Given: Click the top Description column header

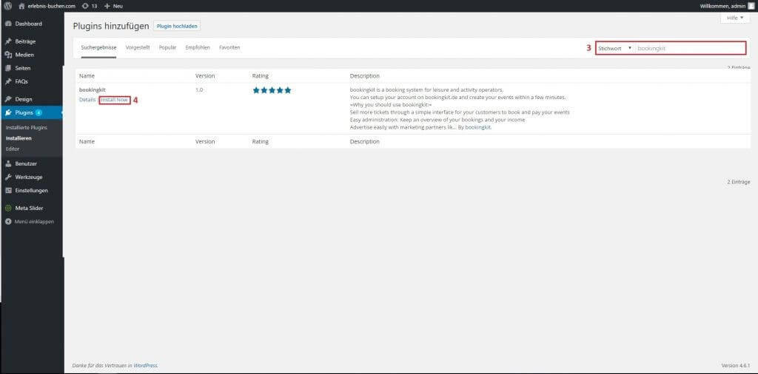Looking at the screenshot, I should 364,76.
